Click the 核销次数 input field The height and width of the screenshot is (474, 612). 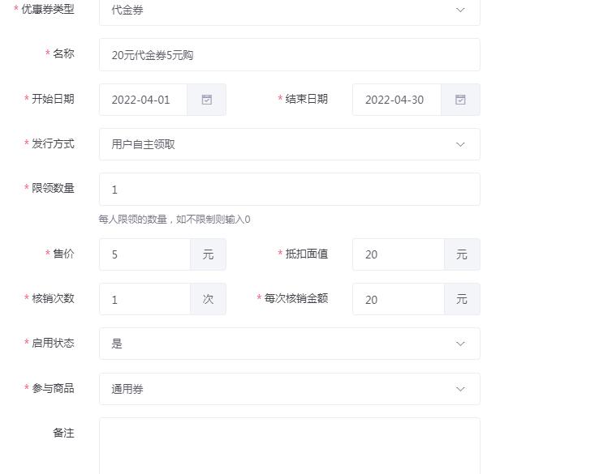click(x=144, y=300)
